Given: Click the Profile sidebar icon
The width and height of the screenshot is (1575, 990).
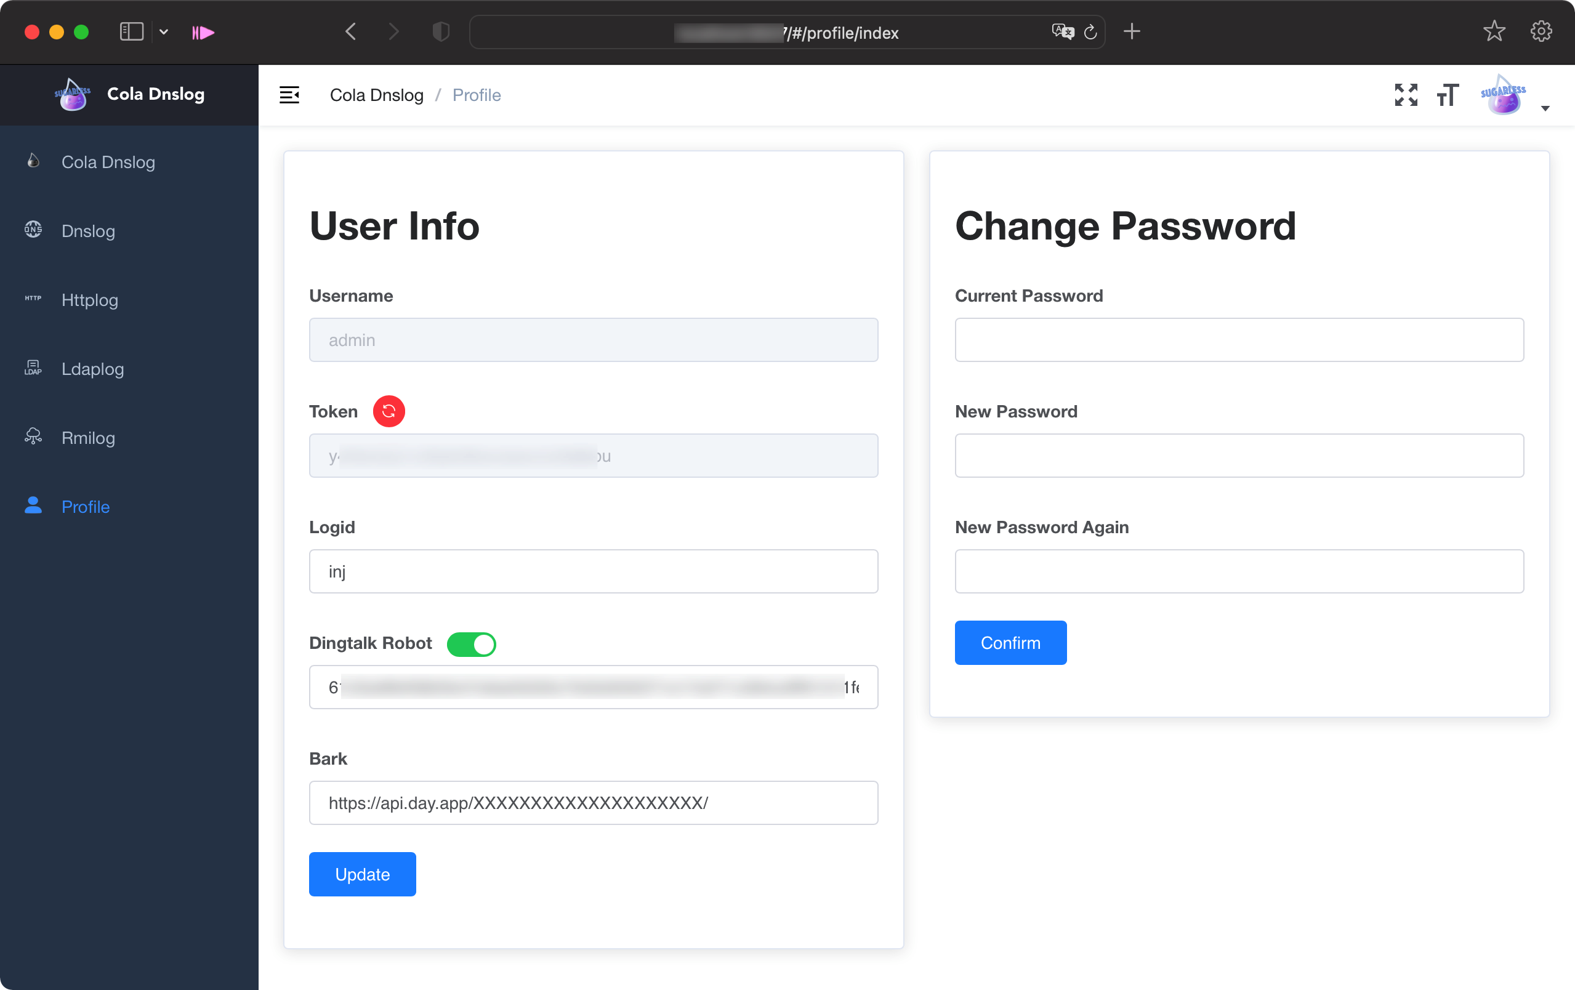Looking at the screenshot, I should [33, 505].
